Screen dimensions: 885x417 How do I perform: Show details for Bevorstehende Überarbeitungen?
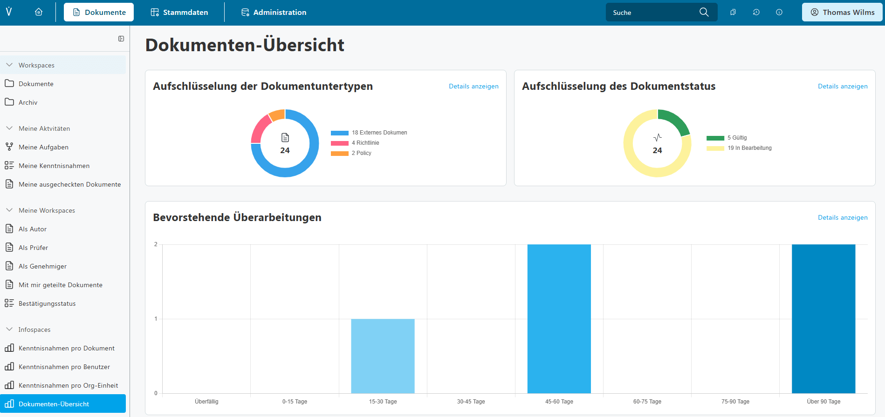point(843,217)
